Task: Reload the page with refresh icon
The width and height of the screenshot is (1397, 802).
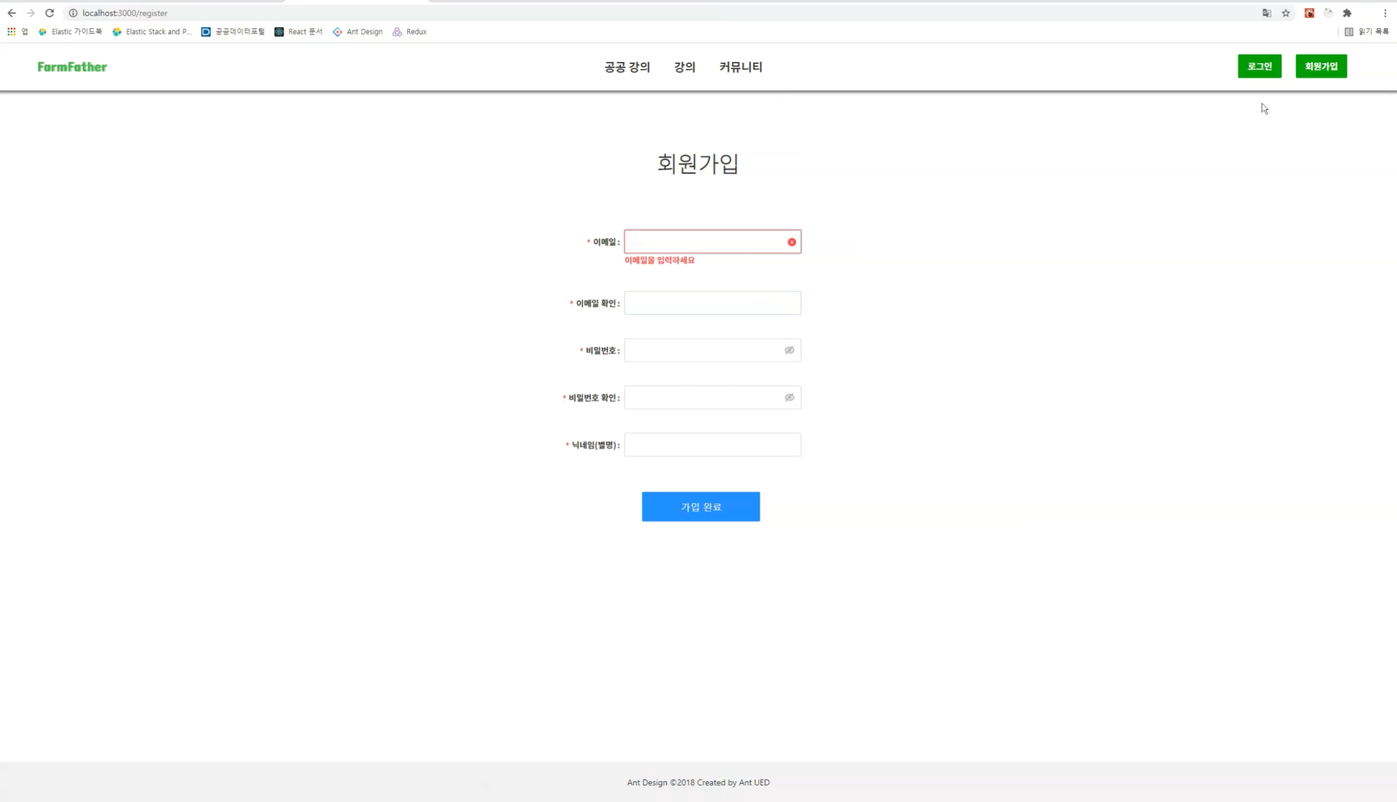Action: tap(49, 13)
